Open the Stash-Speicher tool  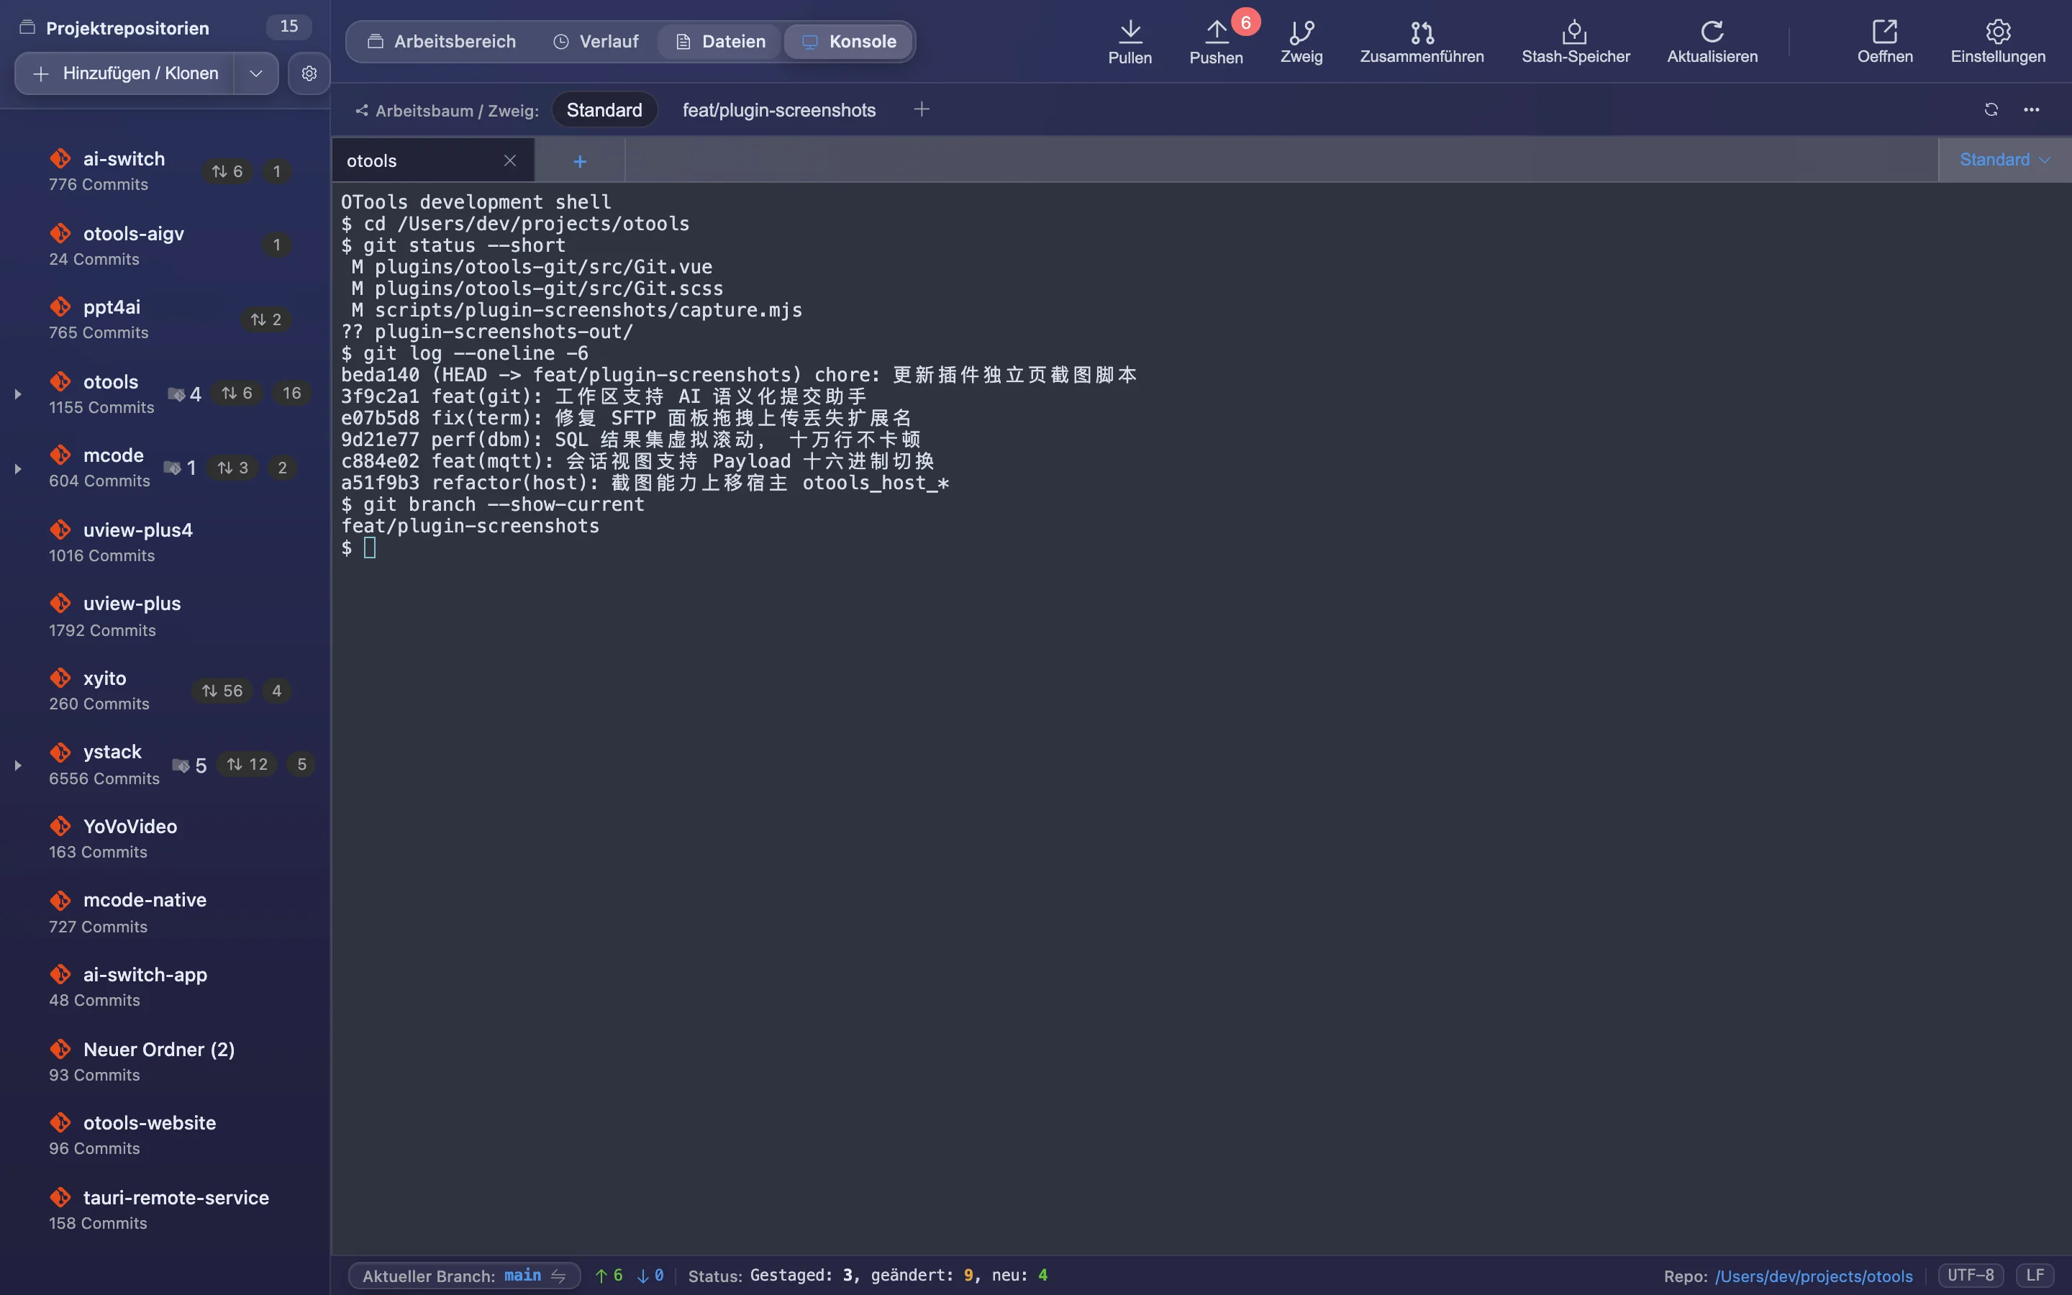point(1575,32)
